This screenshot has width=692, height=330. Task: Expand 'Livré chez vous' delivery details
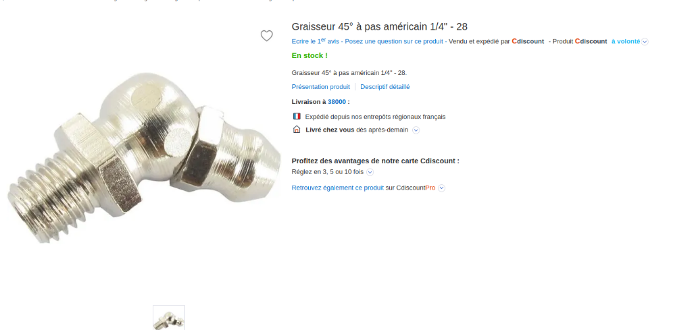416,130
